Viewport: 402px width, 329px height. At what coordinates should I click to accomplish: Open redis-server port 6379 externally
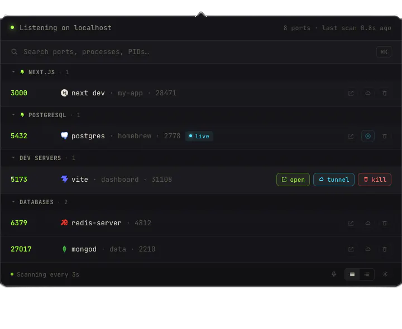pos(351,223)
